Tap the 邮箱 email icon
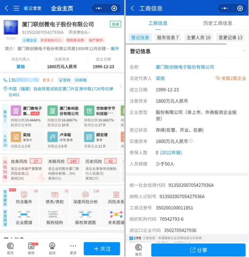Viewport: 249px width, 257px height. tap(81, 80)
